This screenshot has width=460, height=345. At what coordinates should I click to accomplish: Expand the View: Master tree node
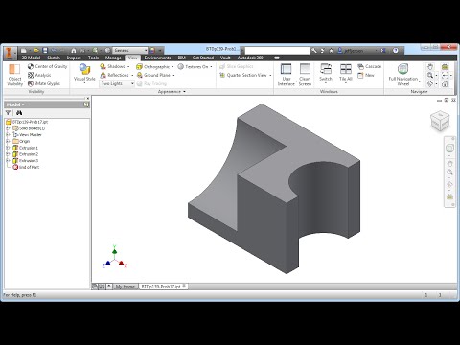tap(8, 135)
